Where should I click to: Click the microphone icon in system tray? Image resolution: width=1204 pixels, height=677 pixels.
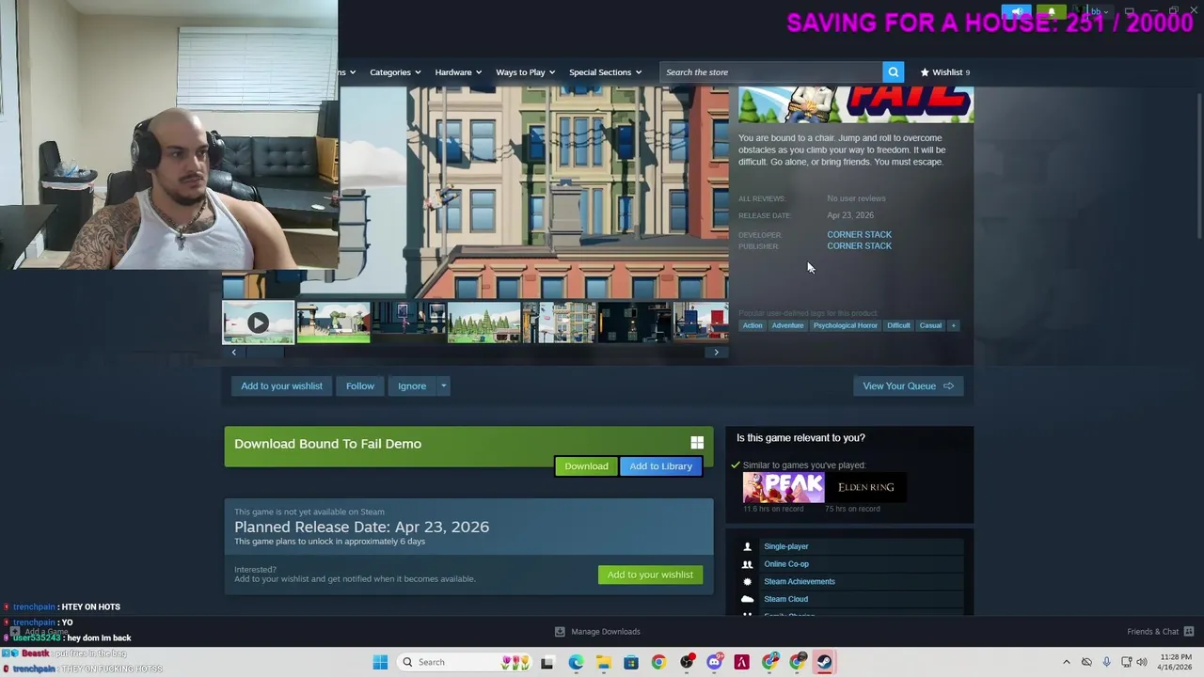click(x=1106, y=662)
